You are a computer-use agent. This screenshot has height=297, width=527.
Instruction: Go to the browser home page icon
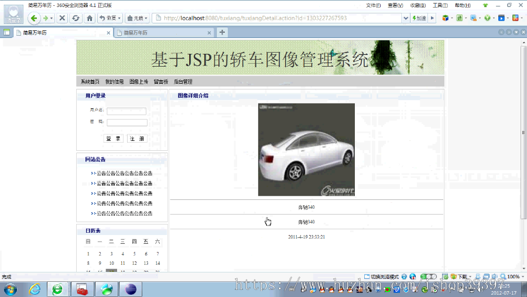[90, 18]
